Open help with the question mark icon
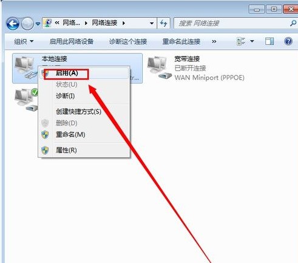298x263 pixels. tap(288, 41)
